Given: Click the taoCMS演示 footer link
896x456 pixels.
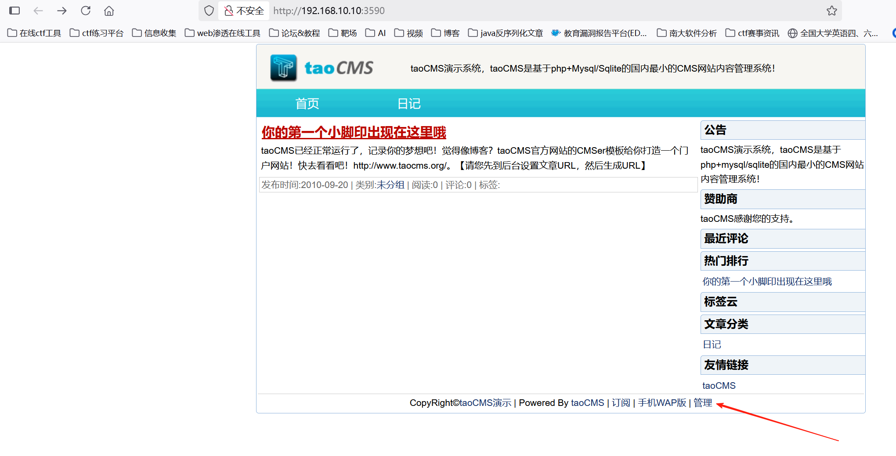Looking at the screenshot, I should pos(485,403).
